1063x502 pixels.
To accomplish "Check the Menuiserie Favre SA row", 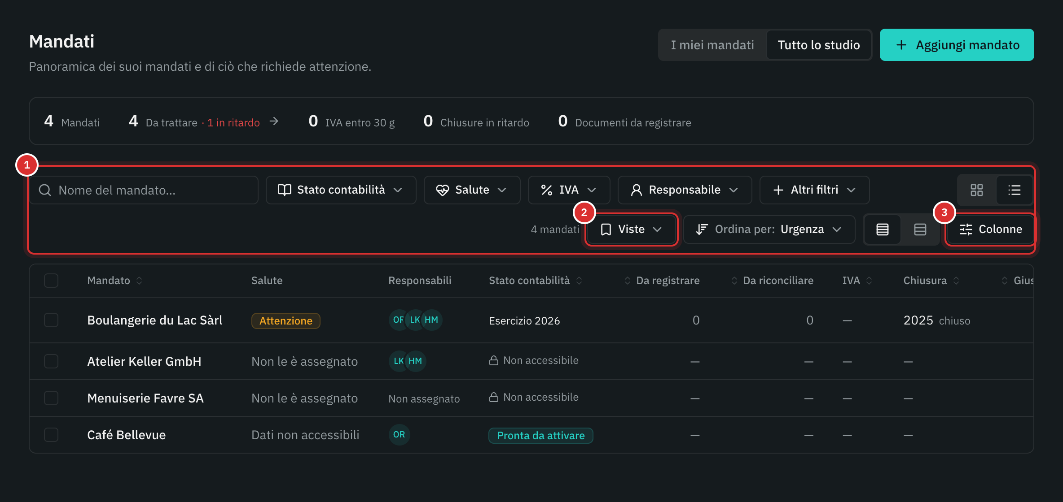I will pyautogui.click(x=51, y=398).
